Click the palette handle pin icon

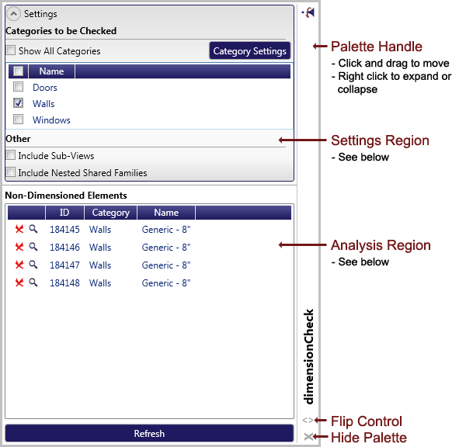point(309,13)
